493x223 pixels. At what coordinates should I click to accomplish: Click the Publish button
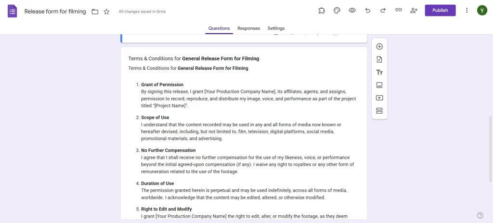coord(440,11)
